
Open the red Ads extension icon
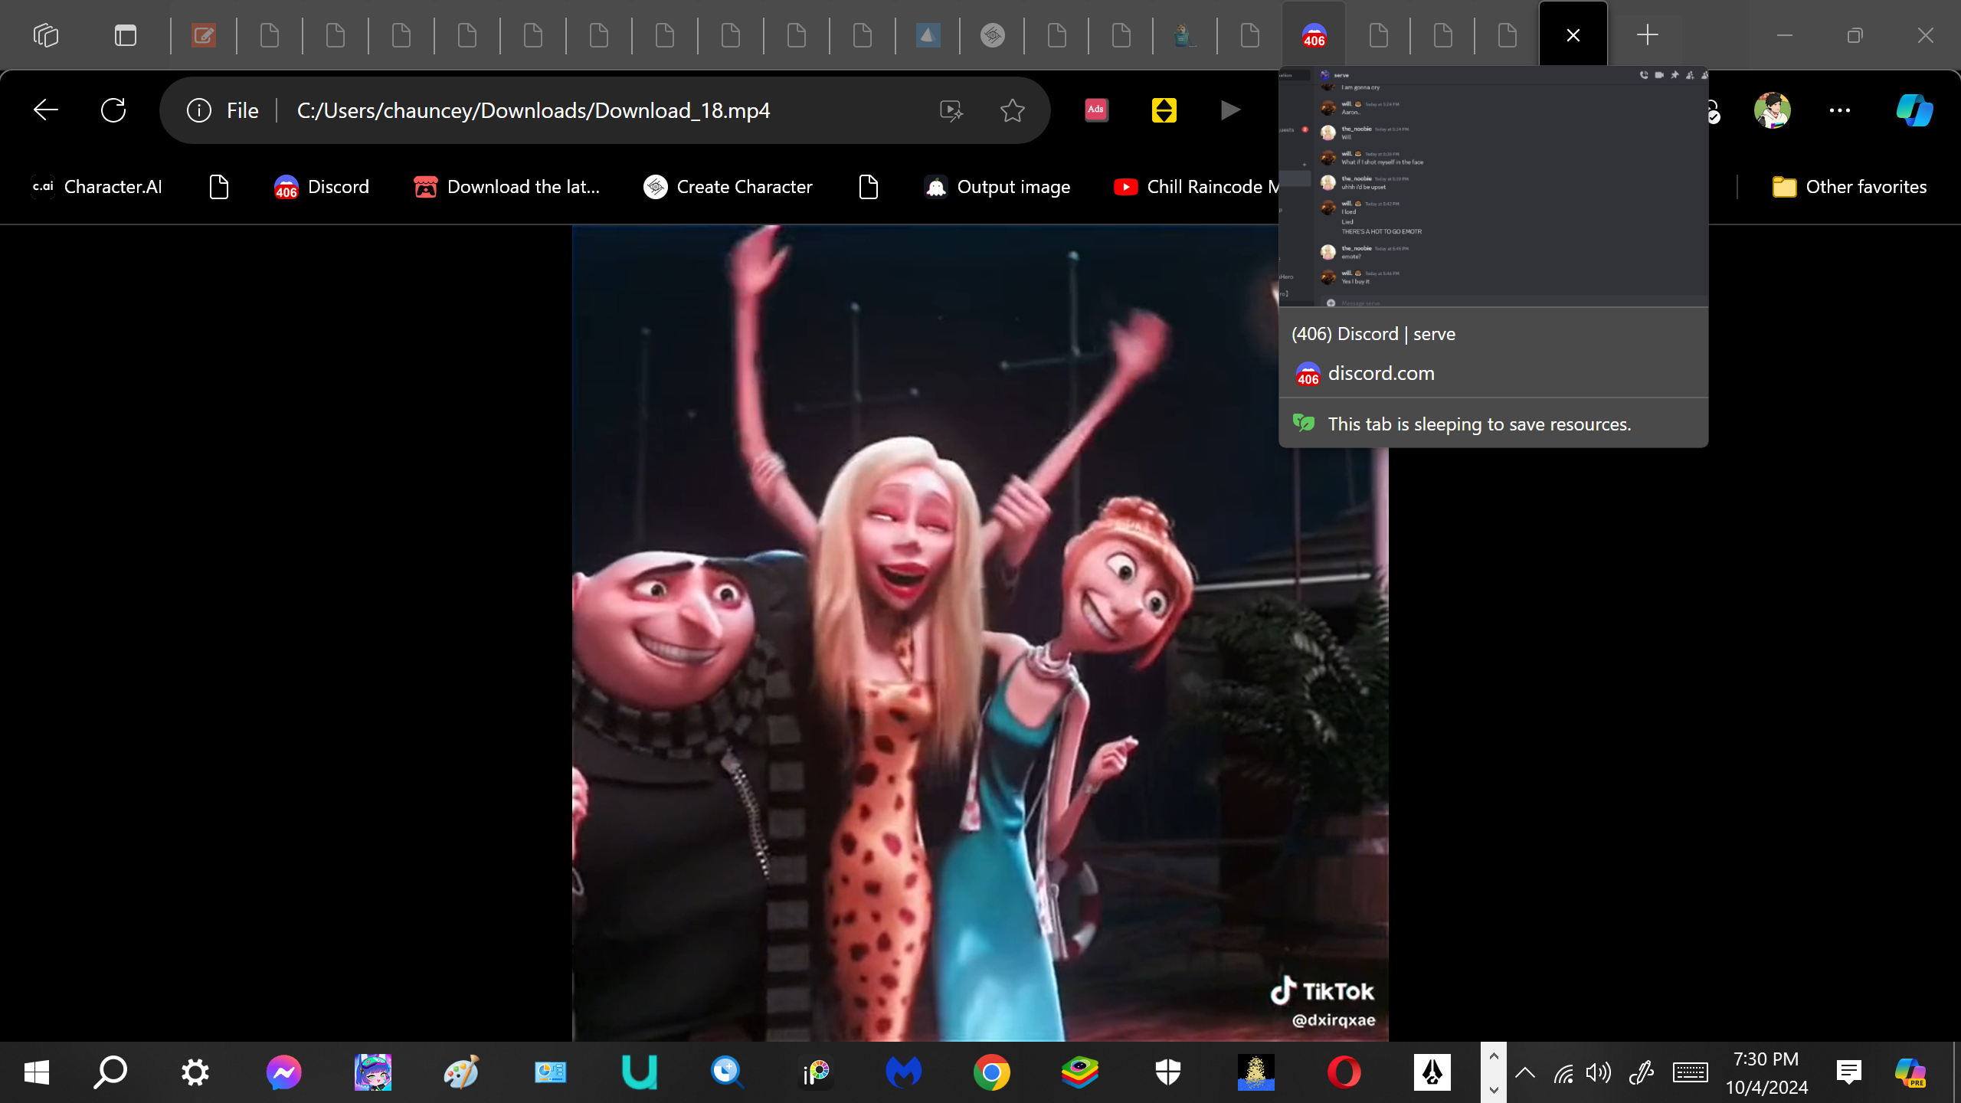[x=1096, y=110]
